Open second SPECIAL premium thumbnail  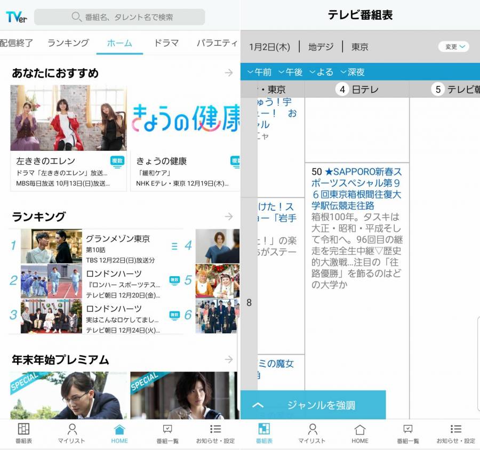[x=183, y=396]
